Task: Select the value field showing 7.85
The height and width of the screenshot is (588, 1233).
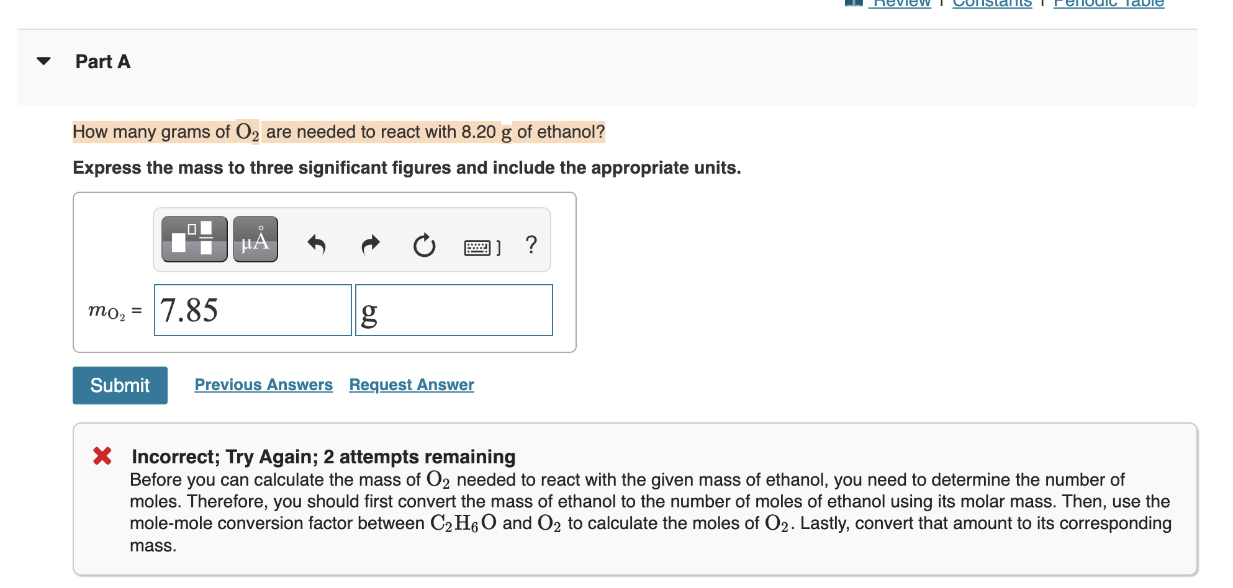Action: click(252, 310)
